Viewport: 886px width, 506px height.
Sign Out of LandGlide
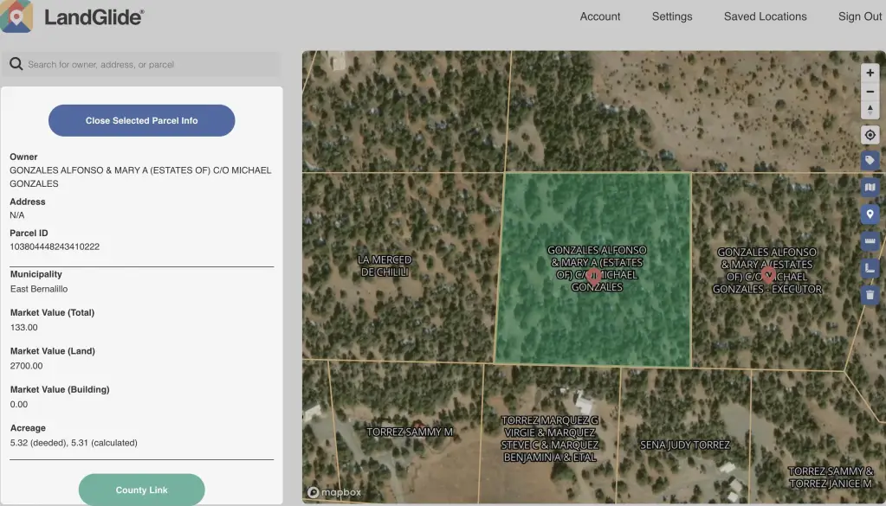tap(860, 16)
